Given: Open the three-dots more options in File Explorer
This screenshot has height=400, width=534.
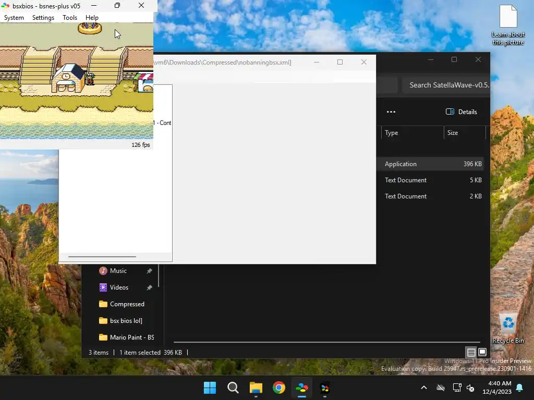Looking at the screenshot, I should pos(391,112).
